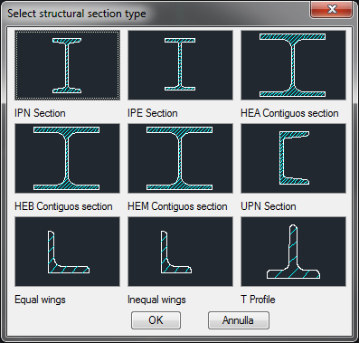Click the 'Equal wings' text label
The height and width of the screenshot is (343, 359).
pyautogui.click(x=40, y=300)
